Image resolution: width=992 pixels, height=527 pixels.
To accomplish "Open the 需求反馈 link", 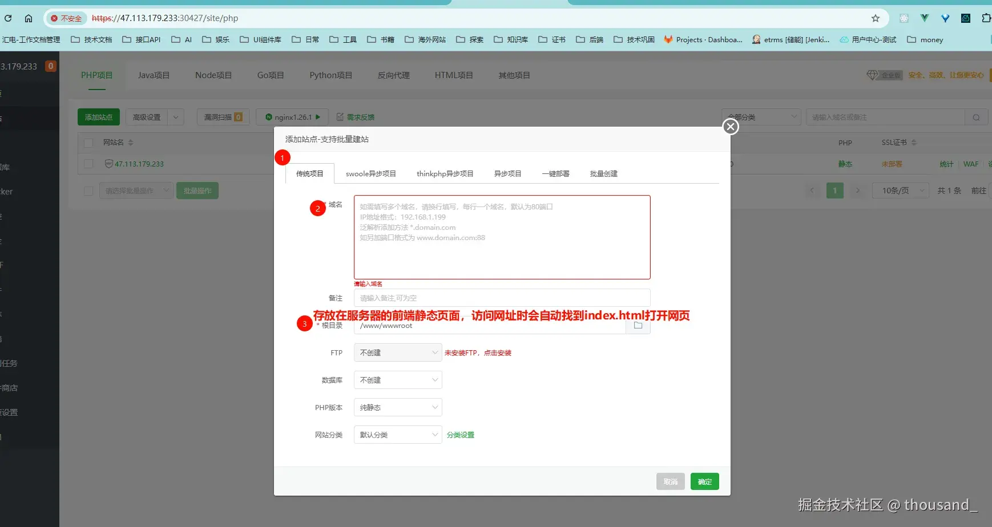I will pos(356,117).
